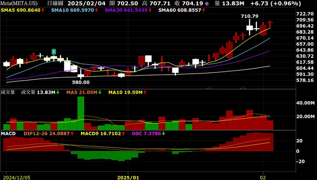Click the 20.00M volume axis label

(x=305, y=116)
